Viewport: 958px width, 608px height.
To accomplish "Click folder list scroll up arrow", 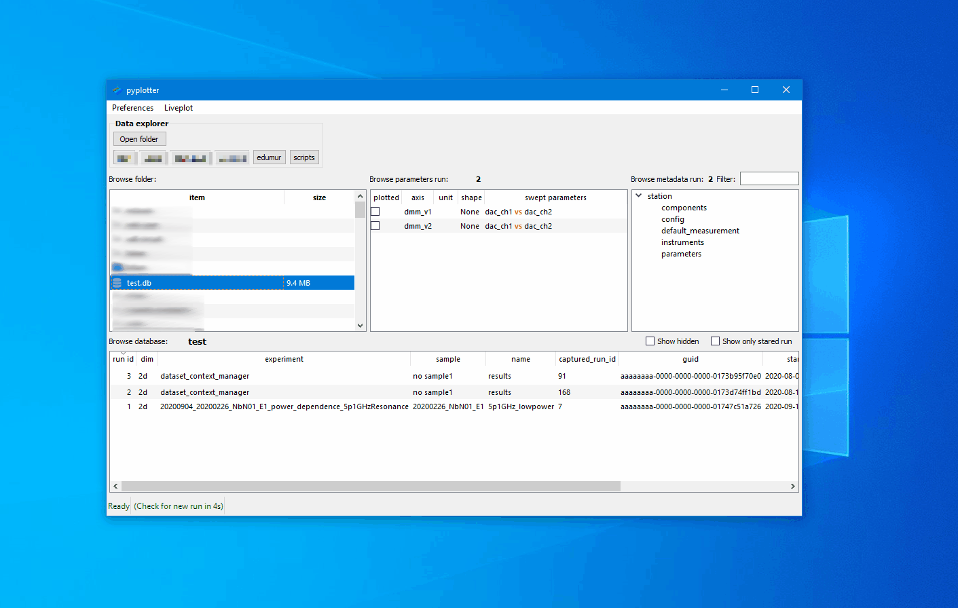I will click(x=361, y=196).
